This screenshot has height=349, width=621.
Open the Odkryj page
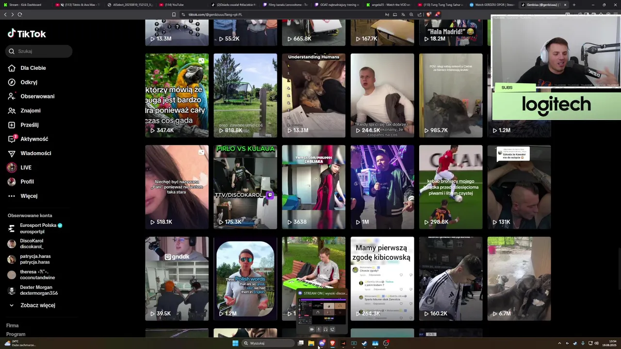click(29, 82)
